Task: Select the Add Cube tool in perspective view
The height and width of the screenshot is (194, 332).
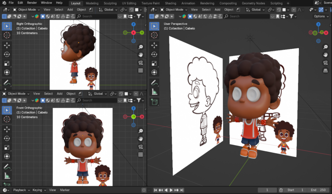Action: [154, 102]
